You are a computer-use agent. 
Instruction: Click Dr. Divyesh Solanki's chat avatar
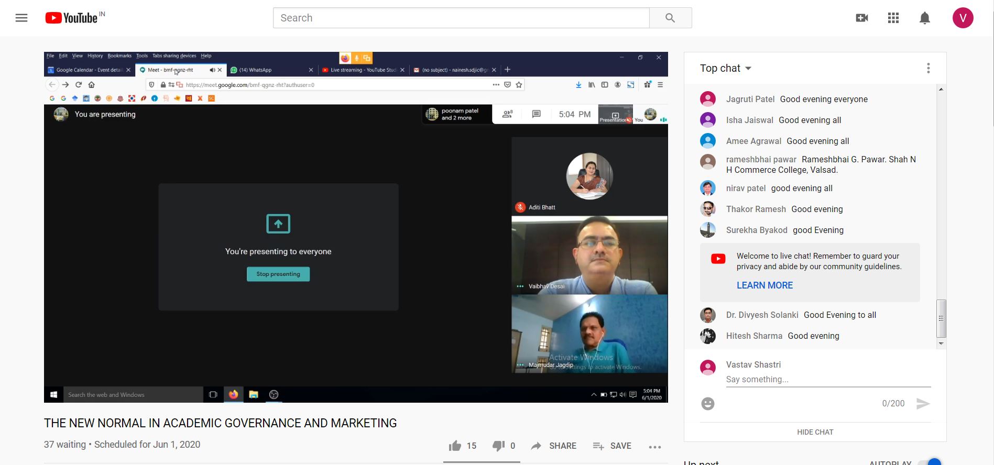pos(708,315)
